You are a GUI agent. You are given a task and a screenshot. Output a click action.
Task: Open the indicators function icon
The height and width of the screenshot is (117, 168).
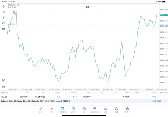pyautogui.click(x=4, y=17)
